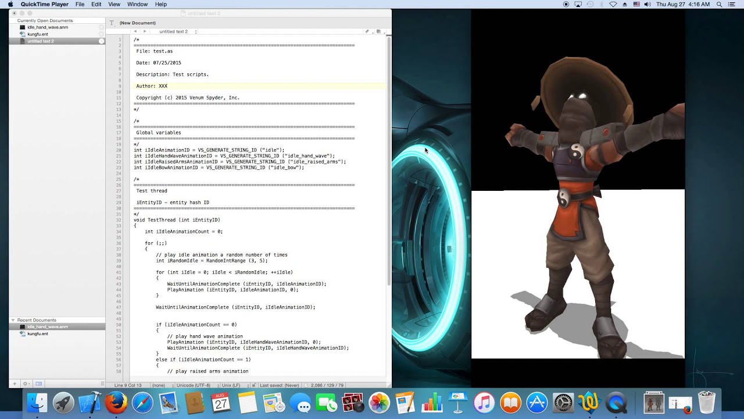Open Maps from the Dock
The height and width of the screenshot is (419, 744).
[273, 403]
